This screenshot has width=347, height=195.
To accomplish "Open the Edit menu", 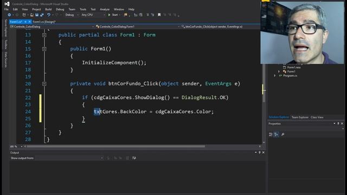I will tap(15, 9).
